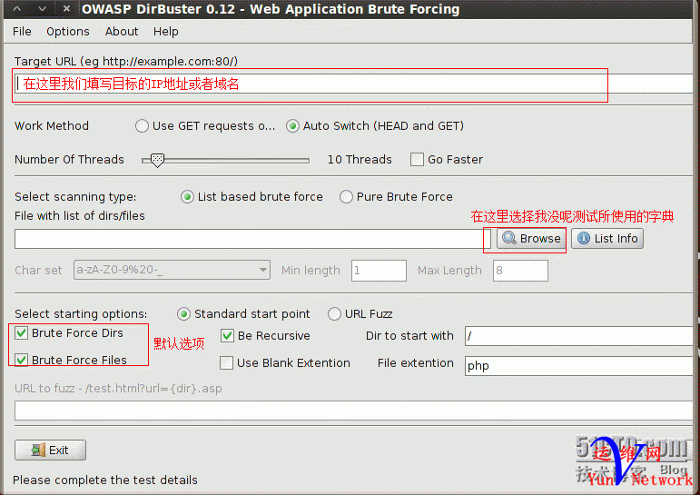Viewport: 700px width, 495px height.
Task: Click the blue info icon on List Info
Action: [x=584, y=239]
